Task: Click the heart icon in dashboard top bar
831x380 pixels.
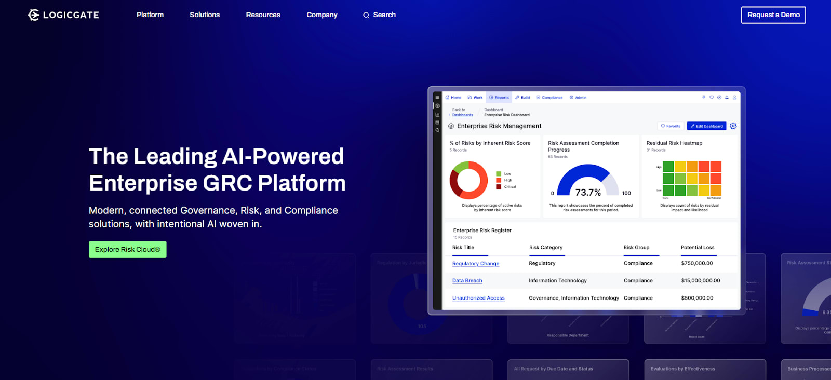Action: (x=712, y=97)
